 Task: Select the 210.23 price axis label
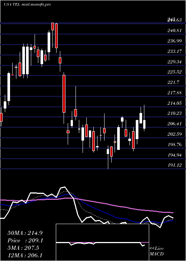coord(174,113)
